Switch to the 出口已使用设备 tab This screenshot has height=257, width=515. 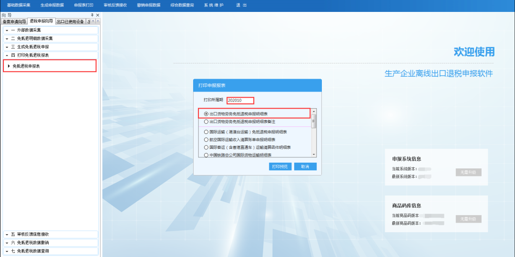[70, 21]
